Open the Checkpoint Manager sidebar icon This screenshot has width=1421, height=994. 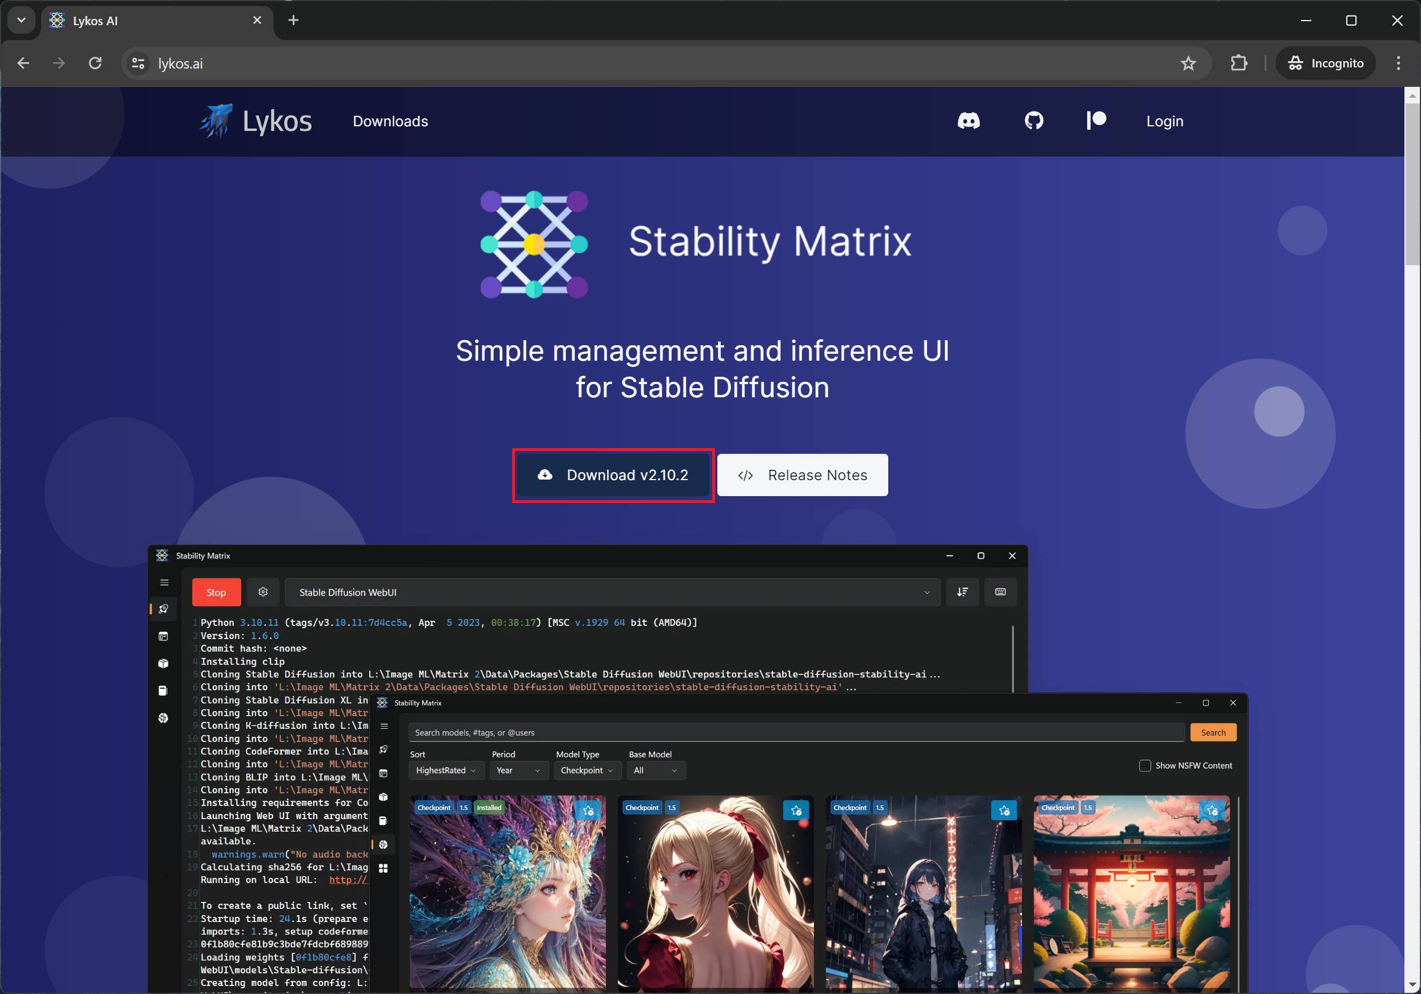pos(163,690)
